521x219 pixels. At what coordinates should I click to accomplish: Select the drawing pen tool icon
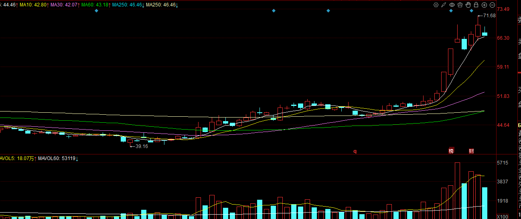(444, 5)
